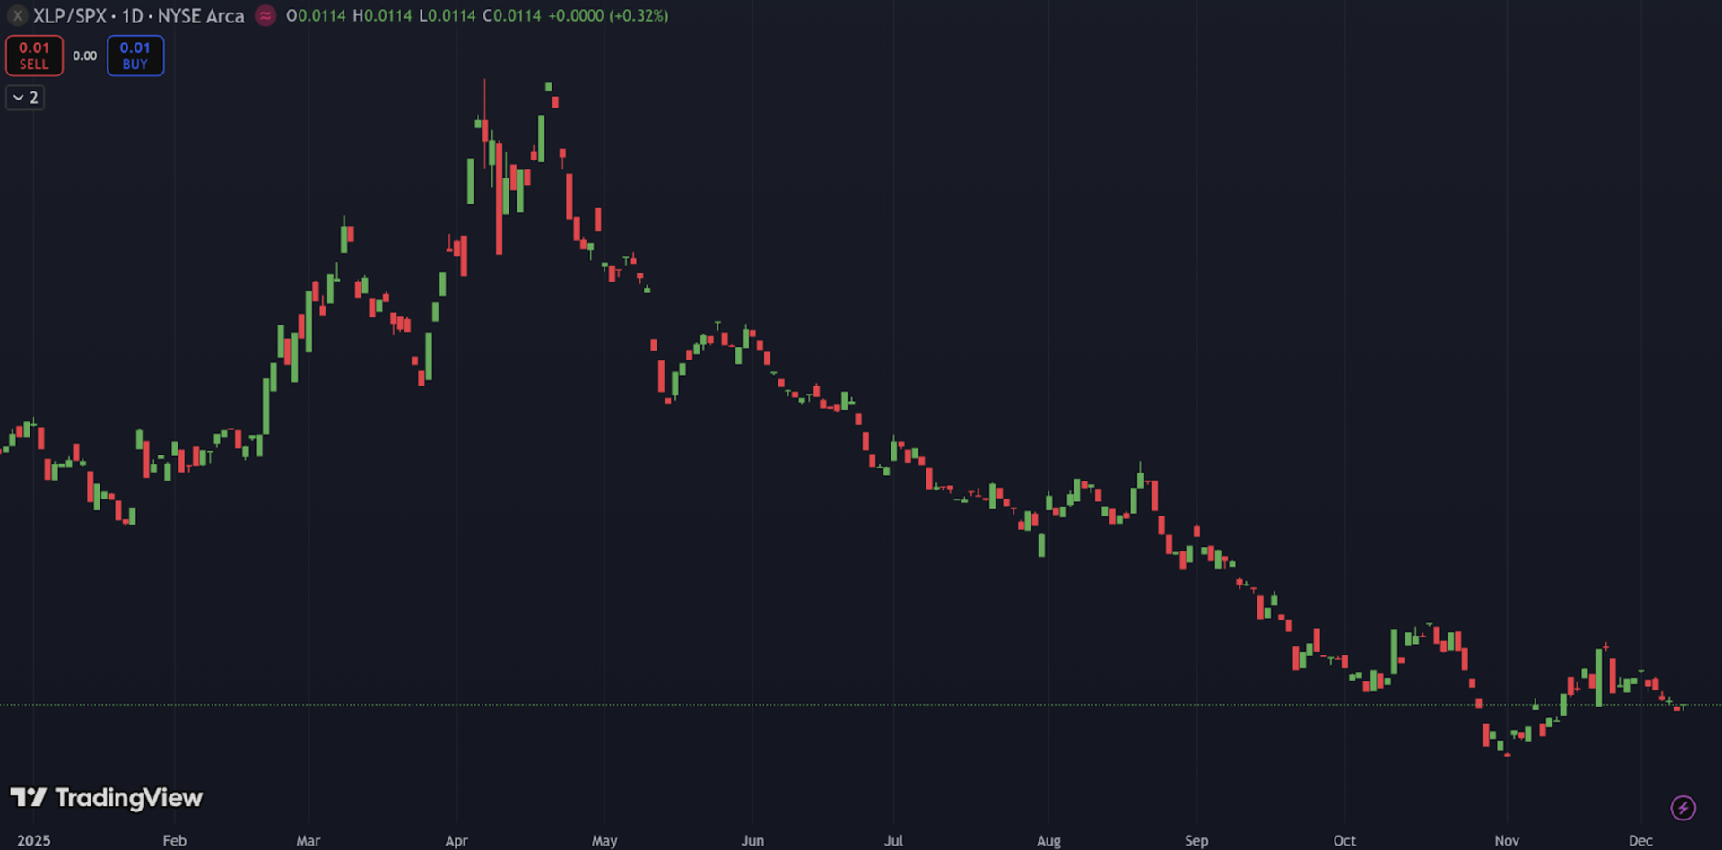Toggle visibility of the hidden indicators group labeled 2

coord(25,97)
